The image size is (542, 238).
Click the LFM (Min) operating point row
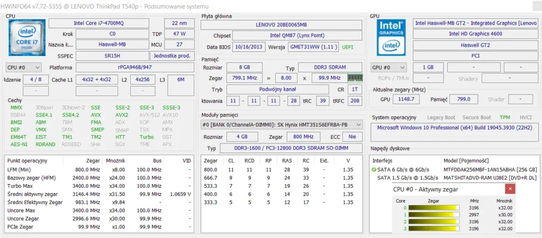click(99, 170)
